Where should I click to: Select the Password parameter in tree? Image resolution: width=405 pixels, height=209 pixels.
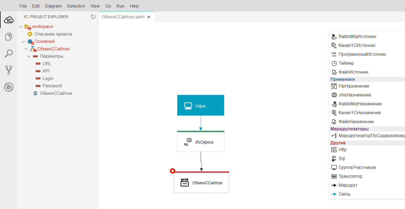(52, 86)
